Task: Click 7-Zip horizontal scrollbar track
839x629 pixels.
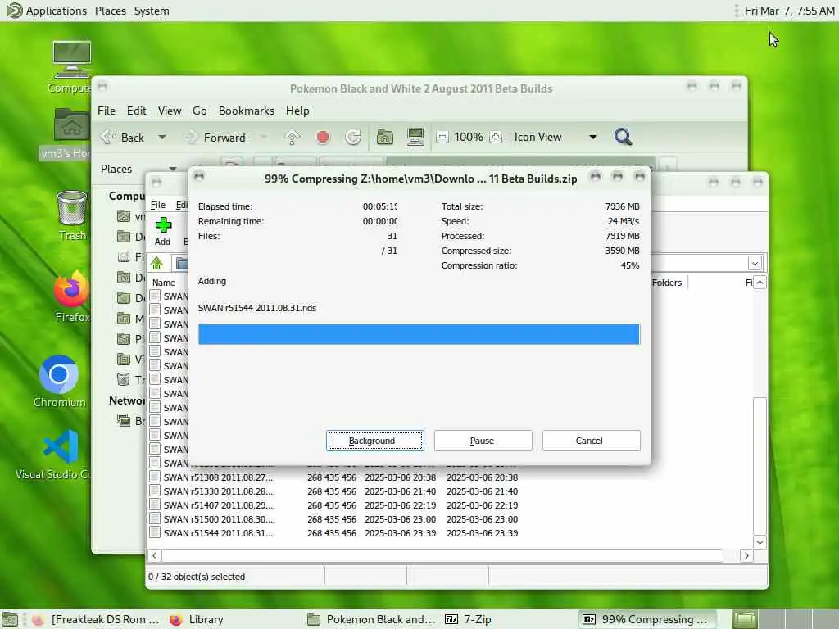Action: click(442, 556)
